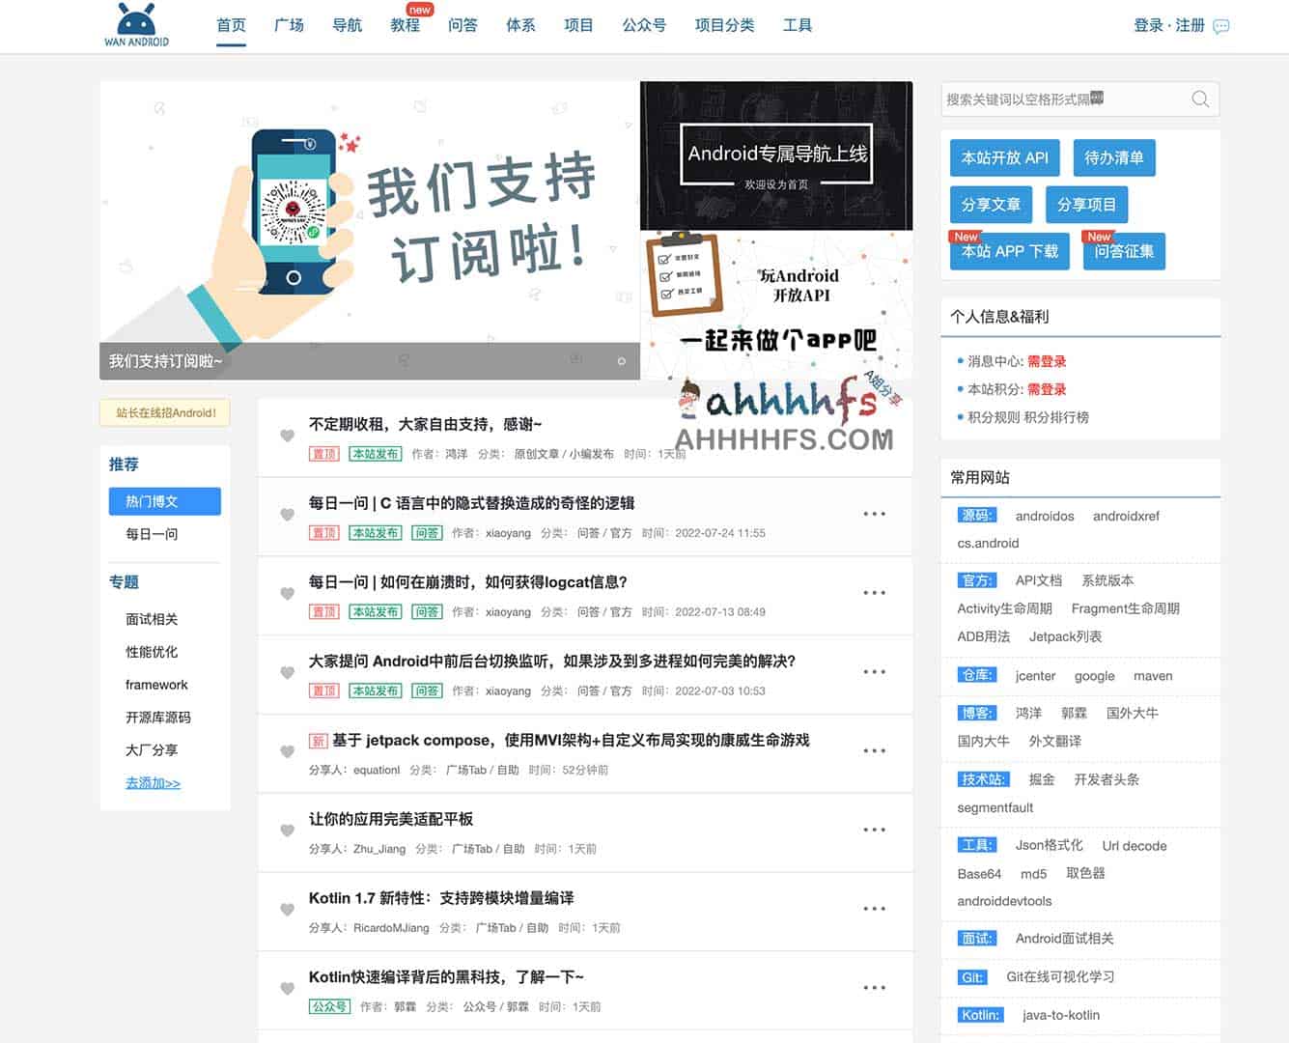Click the Wan Android robot logo
The height and width of the screenshot is (1043, 1289).
(136, 25)
